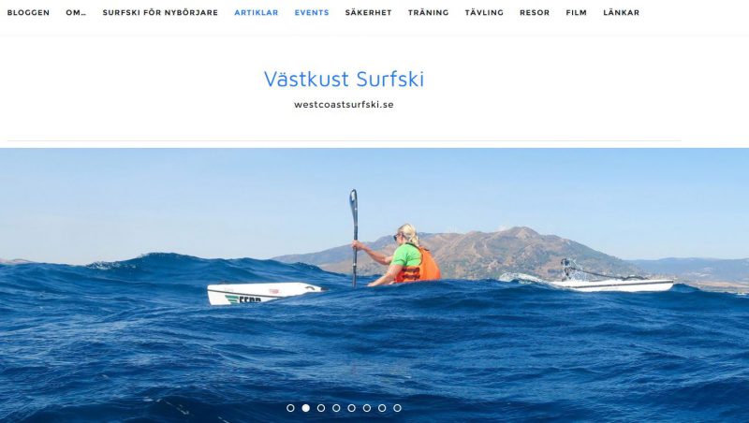Open the Resor page
This screenshot has width=749, height=423.
(535, 13)
